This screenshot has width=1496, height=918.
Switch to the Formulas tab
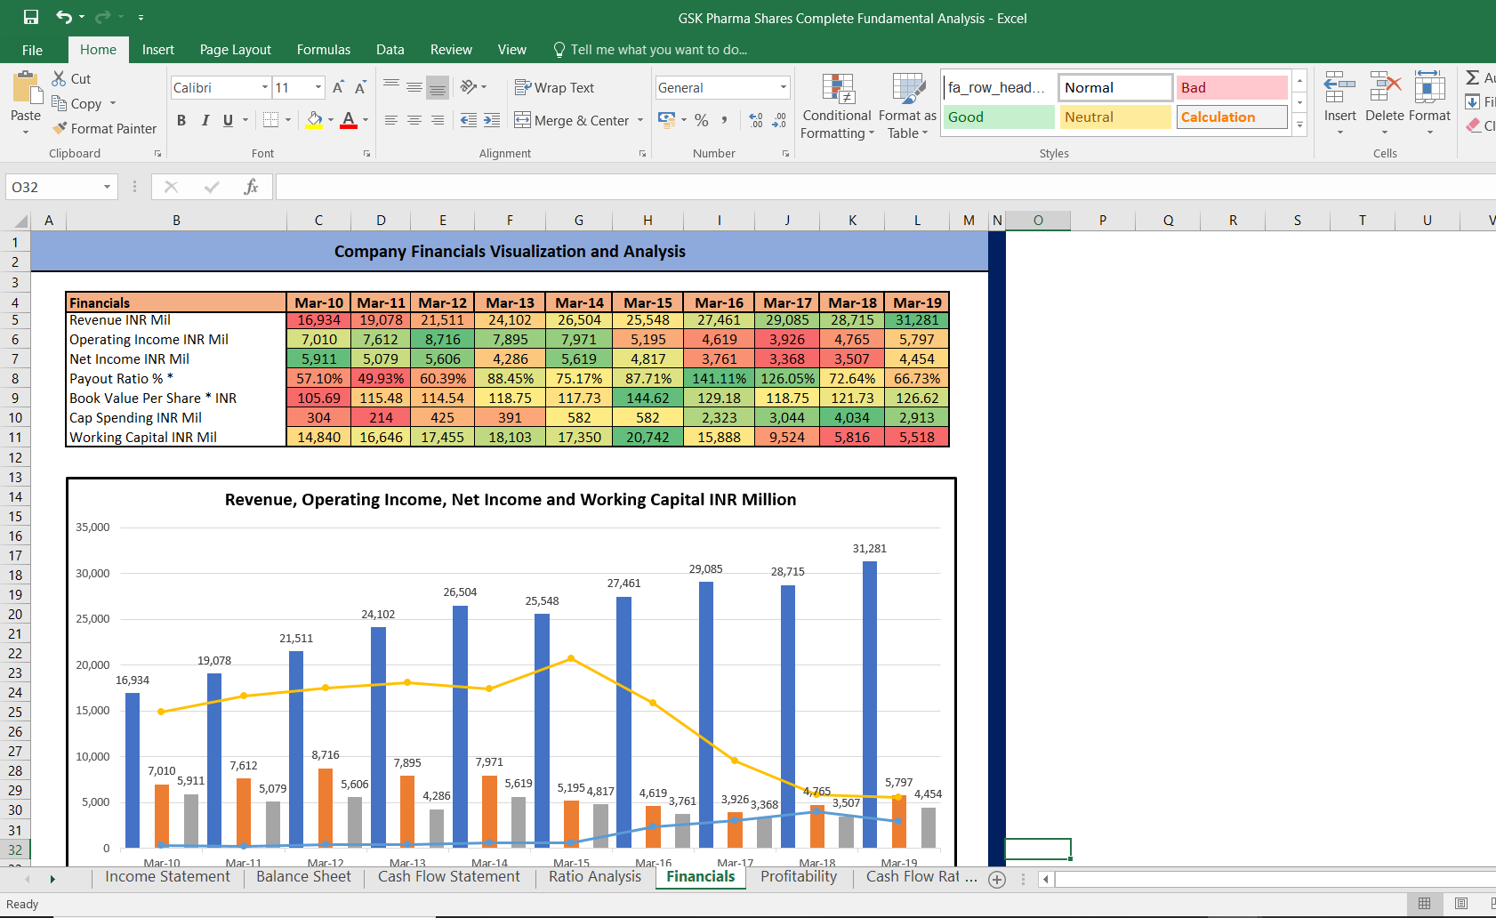[324, 50]
